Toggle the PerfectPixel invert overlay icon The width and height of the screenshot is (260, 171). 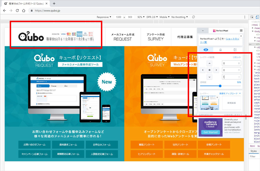pyautogui.click(x=235, y=50)
